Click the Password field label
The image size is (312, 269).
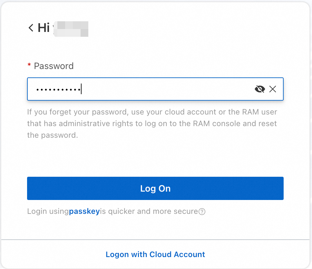[x=54, y=66]
